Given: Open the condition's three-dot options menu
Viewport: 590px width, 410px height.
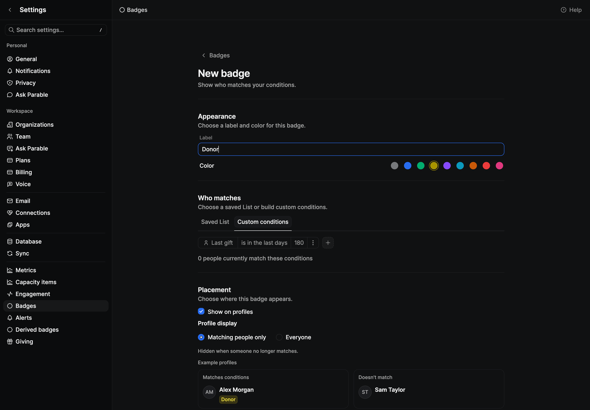Looking at the screenshot, I should pos(313,243).
